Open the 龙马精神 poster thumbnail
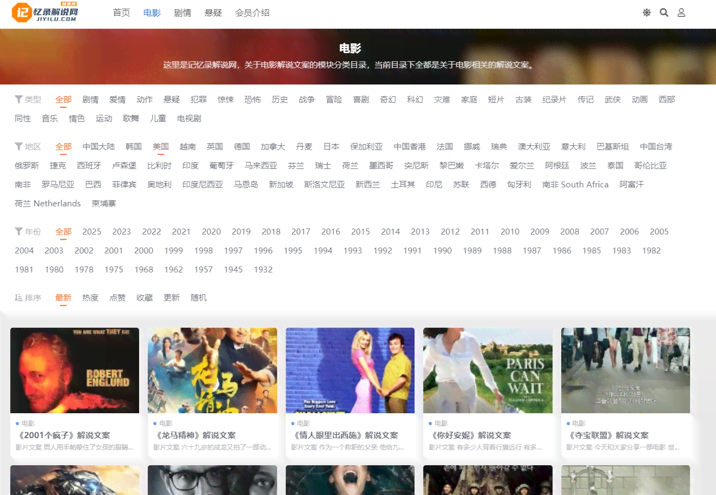 pyautogui.click(x=212, y=370)
